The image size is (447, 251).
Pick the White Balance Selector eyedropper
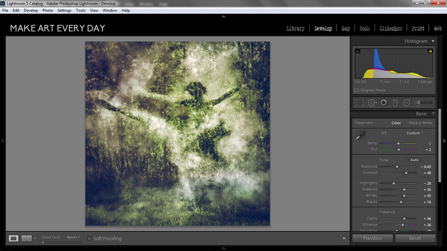tap(360, 135)
